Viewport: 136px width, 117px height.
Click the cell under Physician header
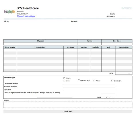(41, 44)
